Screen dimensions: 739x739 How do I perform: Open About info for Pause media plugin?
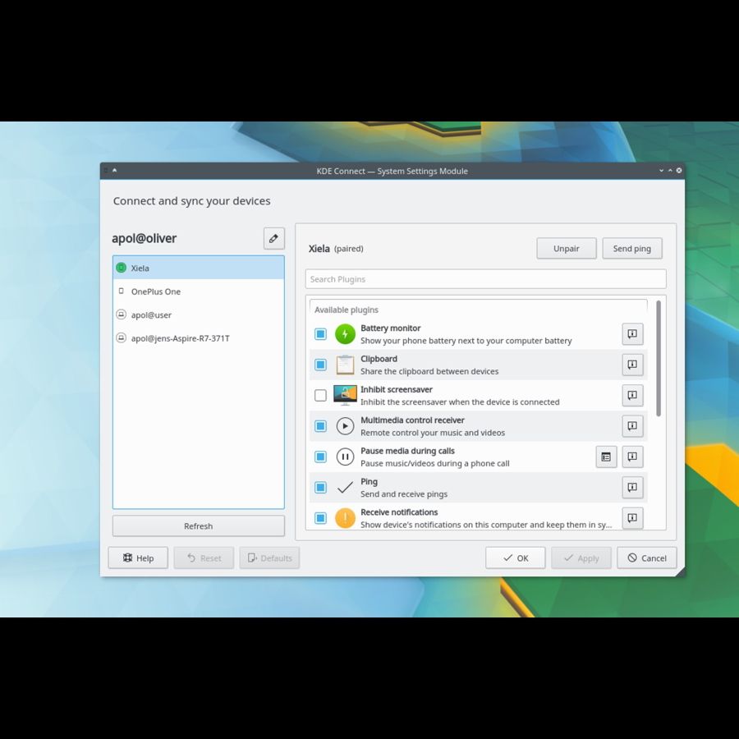pyautogui.click(x=632, y=457)
